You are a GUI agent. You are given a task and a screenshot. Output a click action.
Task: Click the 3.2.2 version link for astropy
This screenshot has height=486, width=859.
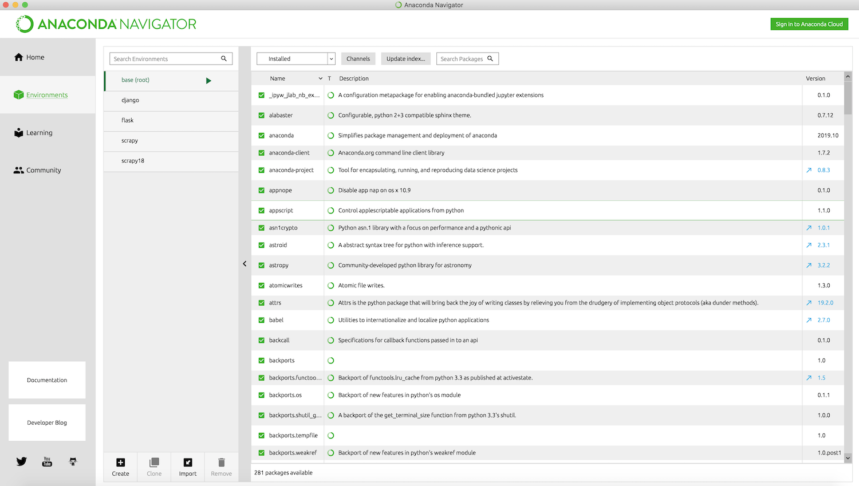[823, 265]
